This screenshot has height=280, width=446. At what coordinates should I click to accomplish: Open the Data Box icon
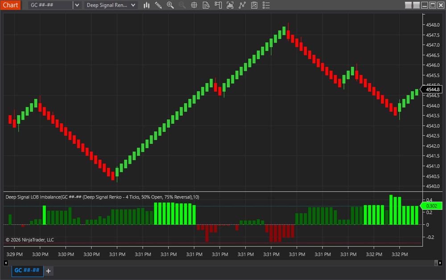pos(206,5)
